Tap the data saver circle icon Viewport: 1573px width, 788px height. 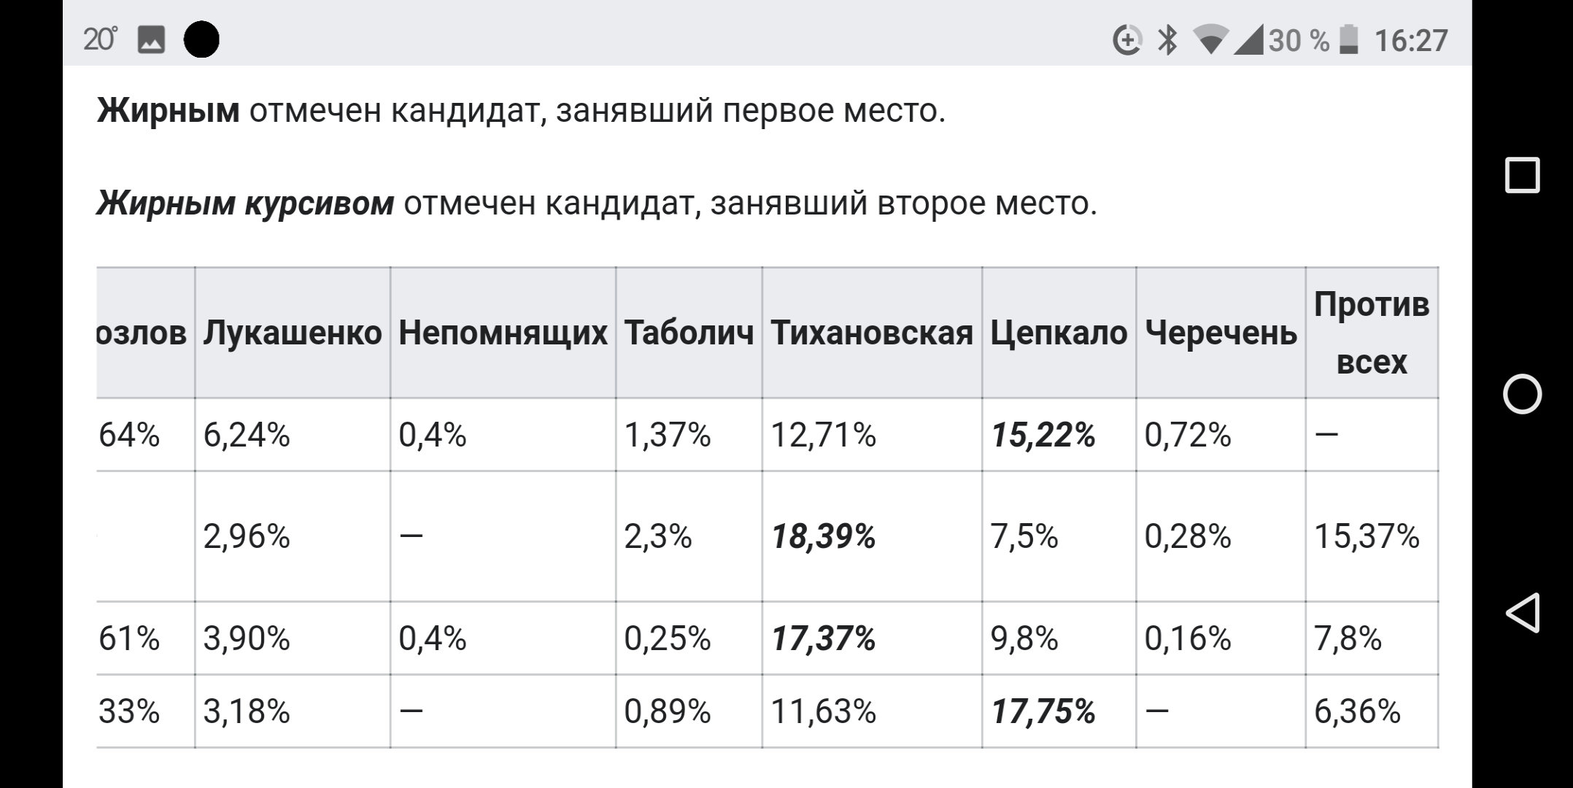1126,39
